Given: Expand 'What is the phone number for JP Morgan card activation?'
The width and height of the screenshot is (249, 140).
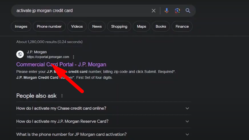Looking at the screenshot, I should point(103,134).
